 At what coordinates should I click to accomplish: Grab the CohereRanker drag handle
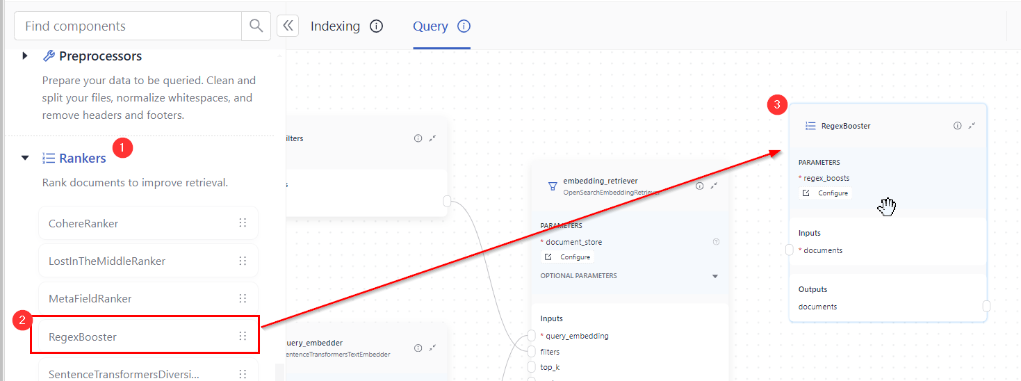coord(243,223)
